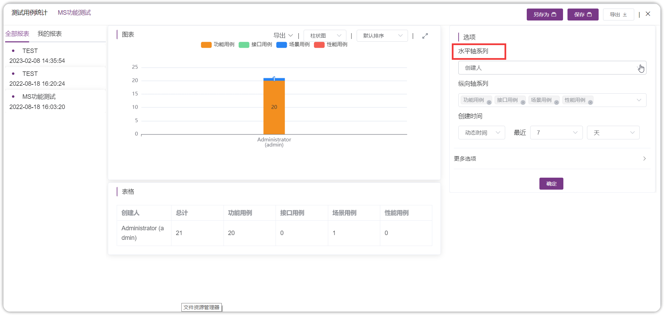Close the report dialog with X icon
This screenshot has width=664, height=315.
[x=648, y=14]
